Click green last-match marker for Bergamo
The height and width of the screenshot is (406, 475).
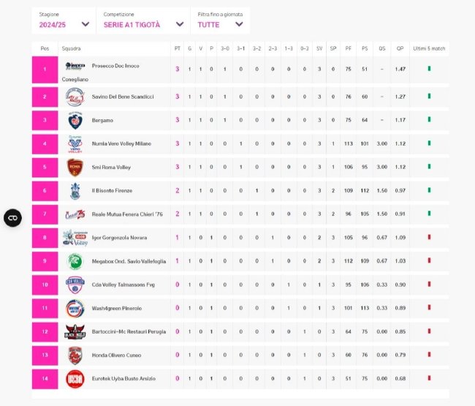pyautogui.click(x=429, y=119)
